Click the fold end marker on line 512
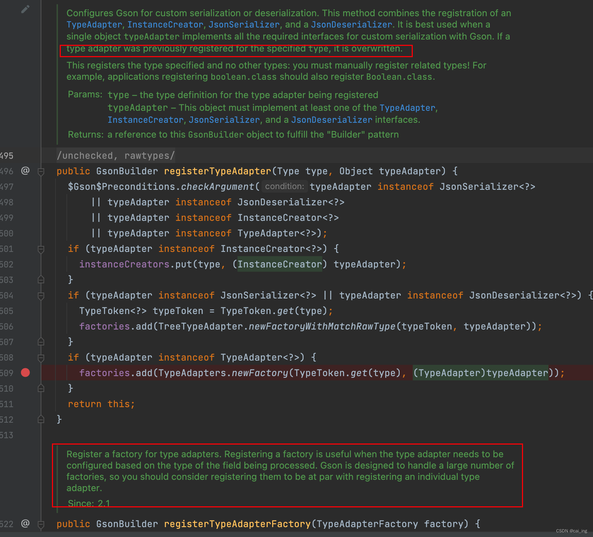The image size is (593, 537). click(x=41, y=420)
